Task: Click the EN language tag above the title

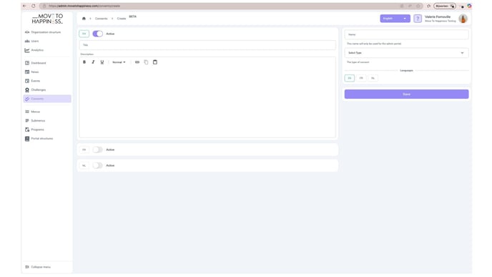Action: click(x=84, y=34)
